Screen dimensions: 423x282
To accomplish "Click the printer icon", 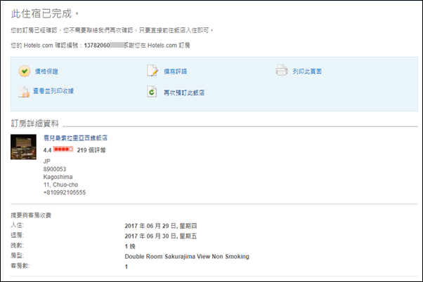I will click(x=282, y=70).
